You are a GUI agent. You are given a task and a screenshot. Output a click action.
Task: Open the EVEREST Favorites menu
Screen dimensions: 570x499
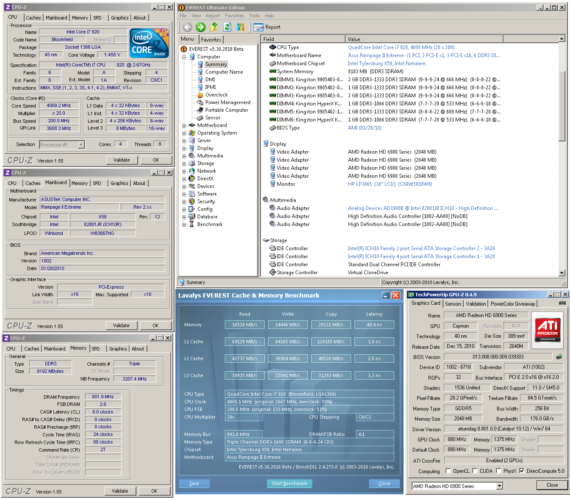[234, 16]
